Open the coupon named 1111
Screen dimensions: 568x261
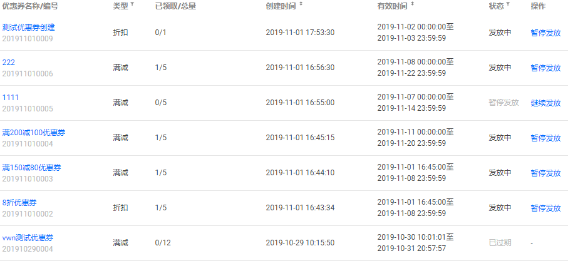[11, 98]
